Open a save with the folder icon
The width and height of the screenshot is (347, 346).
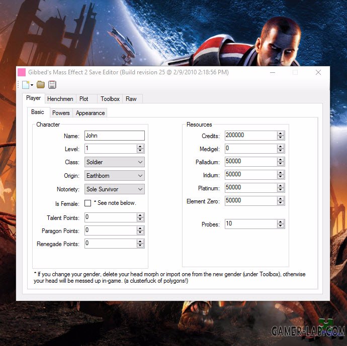(x=41, y=85)
